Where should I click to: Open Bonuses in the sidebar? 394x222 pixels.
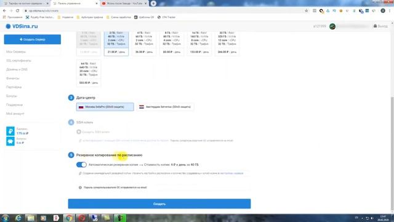(x=12, y=96)
